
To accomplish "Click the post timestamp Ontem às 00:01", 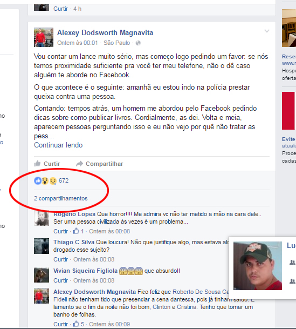I will coord(78,43).
